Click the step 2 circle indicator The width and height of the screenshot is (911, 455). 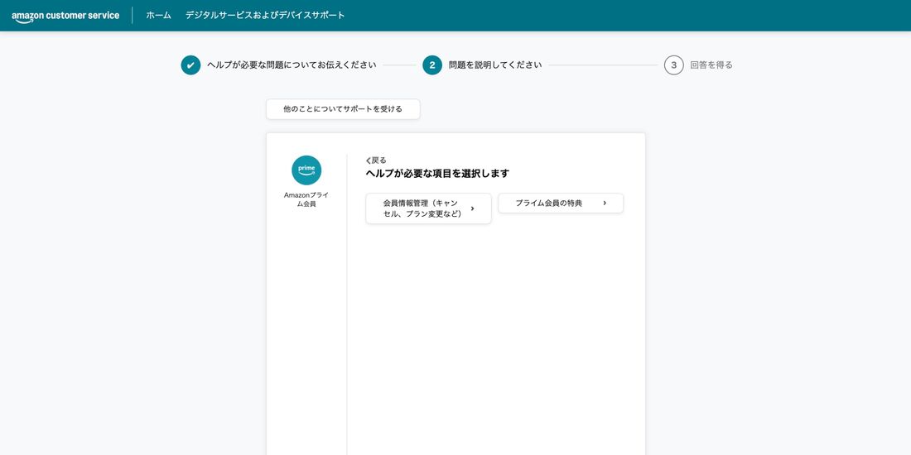pos(432,65)
